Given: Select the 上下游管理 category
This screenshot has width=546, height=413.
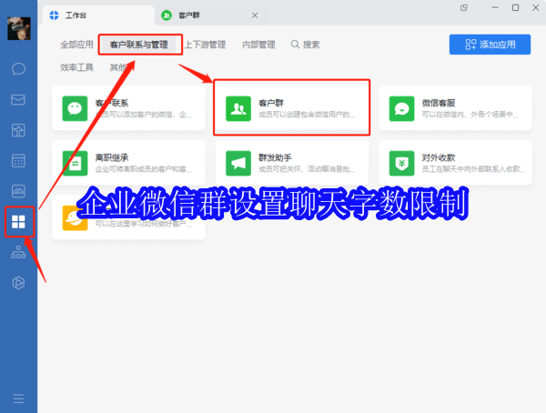Looking at the screenshot, I should click(205, 45).
